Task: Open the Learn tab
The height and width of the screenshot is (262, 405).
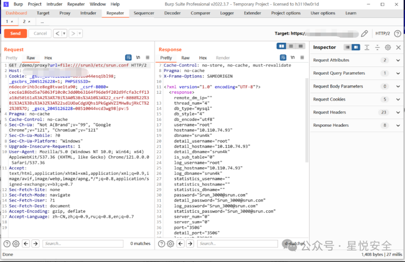Action: pyautogui.click(x=351, y=13)
